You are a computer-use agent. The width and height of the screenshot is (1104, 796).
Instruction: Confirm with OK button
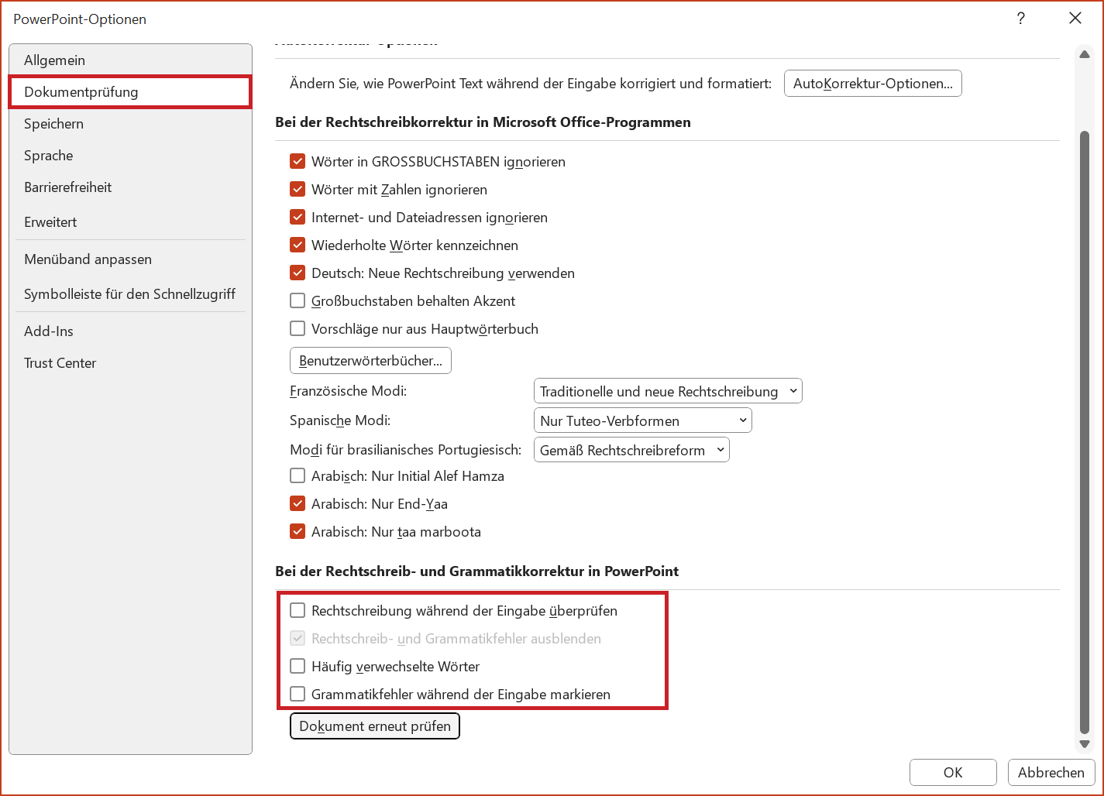953,773
